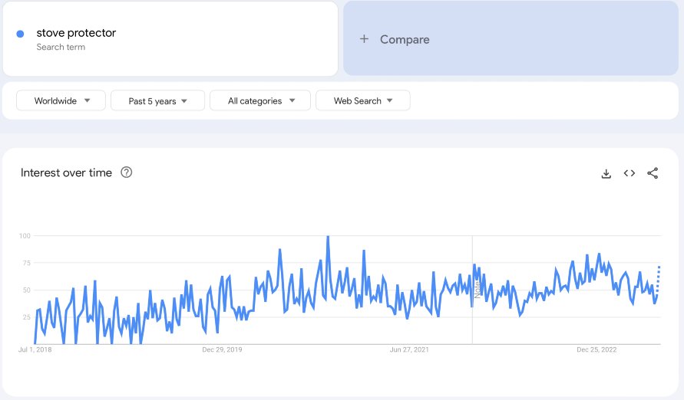Share the interest over time chart
This screenshot has width=684, height=400.
pyautogui.click(x=653, y=173)
